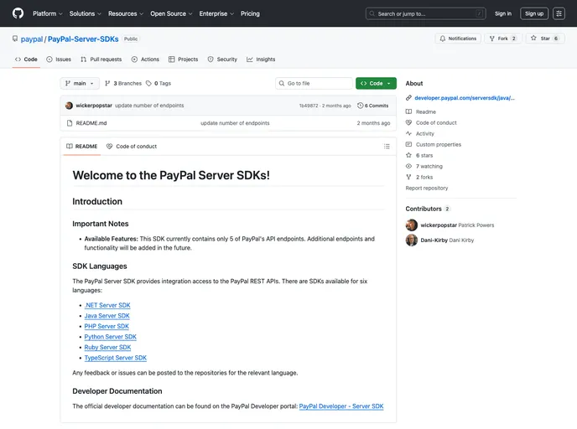The height and width of the screenshot is (429, 577).
Task: Click the fork icon in Fork button
Action: pyautogui.click(x=492, y=39)
